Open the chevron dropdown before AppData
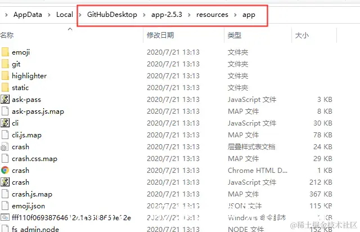 click(x=6, y=15)
